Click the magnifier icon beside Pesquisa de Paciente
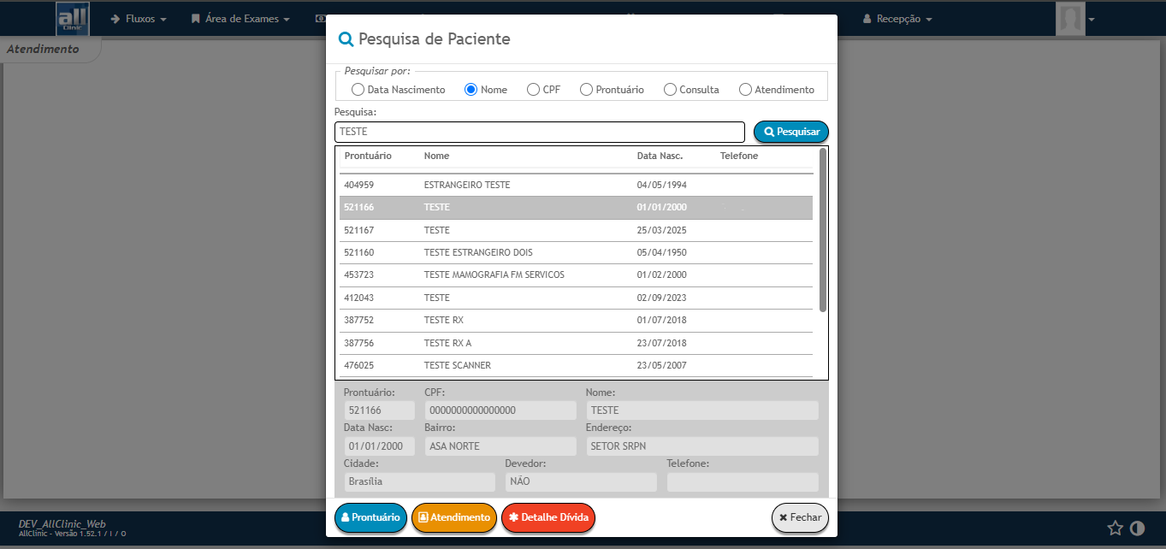Viewport: 1166px width, 549px height. (346, 38)
